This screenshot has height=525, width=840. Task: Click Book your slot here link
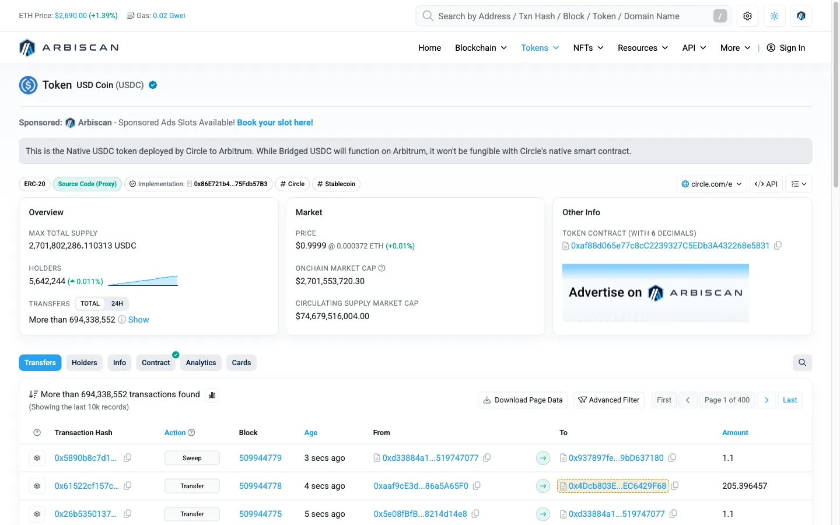click(275, 123)
